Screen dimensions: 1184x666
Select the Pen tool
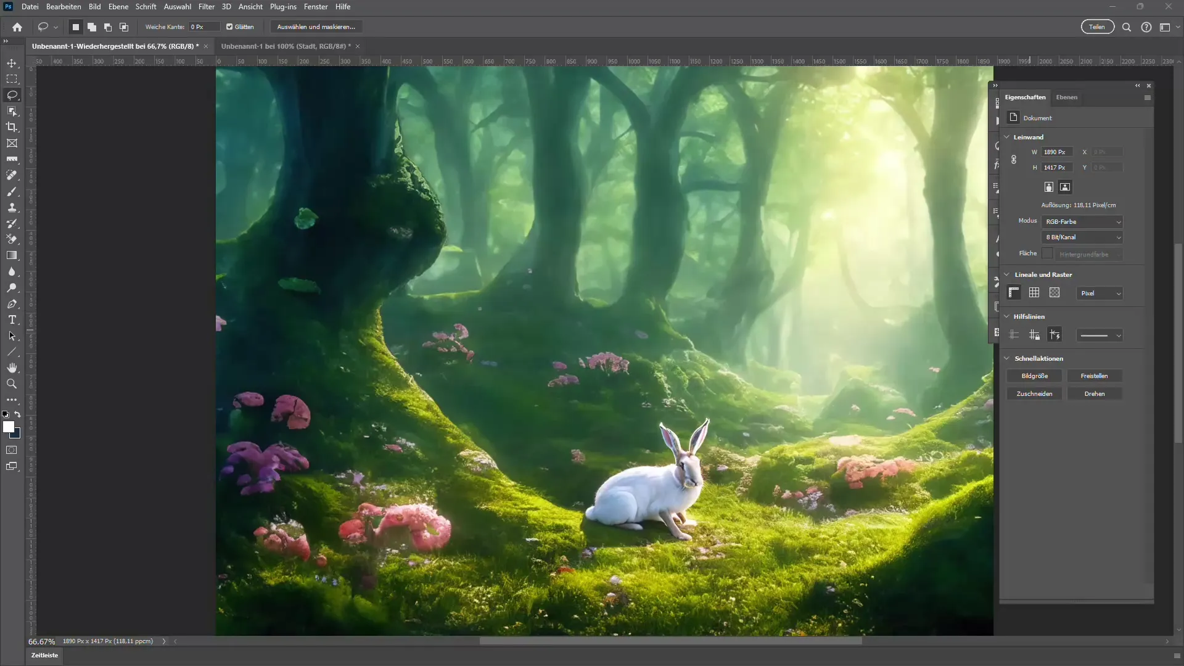(x=12, y=304)
